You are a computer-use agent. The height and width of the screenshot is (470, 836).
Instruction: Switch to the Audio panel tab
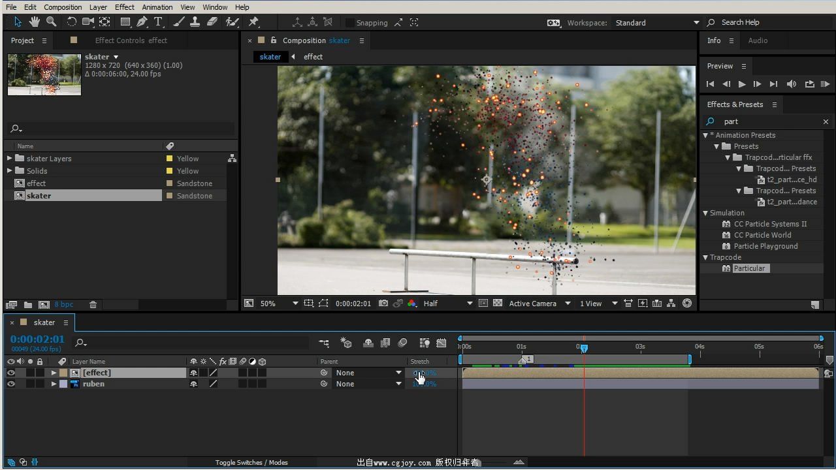coord(758,40)
